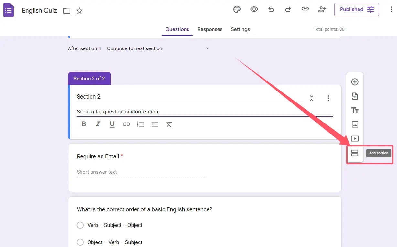Collapse Section 2 using the chevron arrows
The height and width of the screenshot is (247, 397).
pyautogui.click(x=311, y=98)
